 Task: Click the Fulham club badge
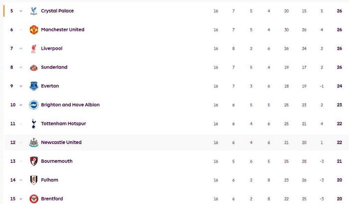coord(33,180)
